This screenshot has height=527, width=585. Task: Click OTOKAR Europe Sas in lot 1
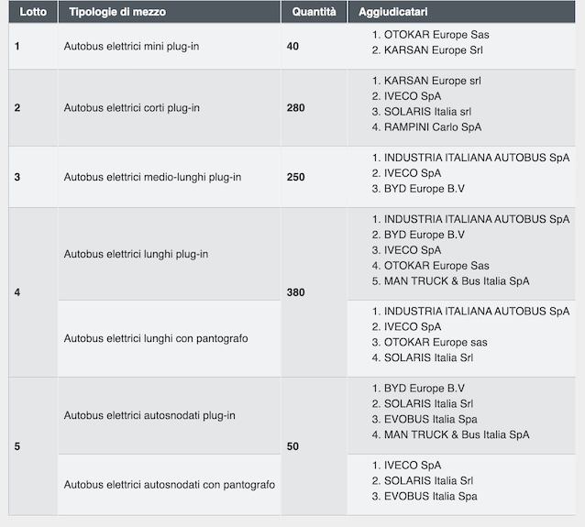pos(436,35)
